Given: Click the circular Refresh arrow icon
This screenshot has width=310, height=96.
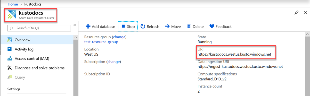Looking at the screenshot, I should (x=143, y=26).
